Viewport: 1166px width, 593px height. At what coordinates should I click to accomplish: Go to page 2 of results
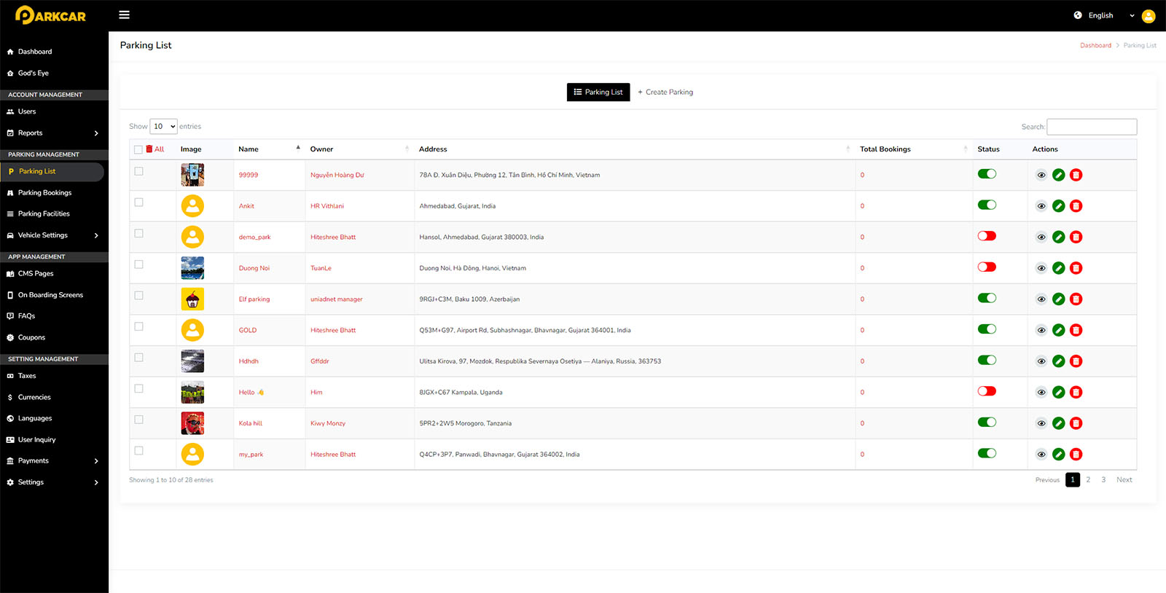coord(1088,479)
